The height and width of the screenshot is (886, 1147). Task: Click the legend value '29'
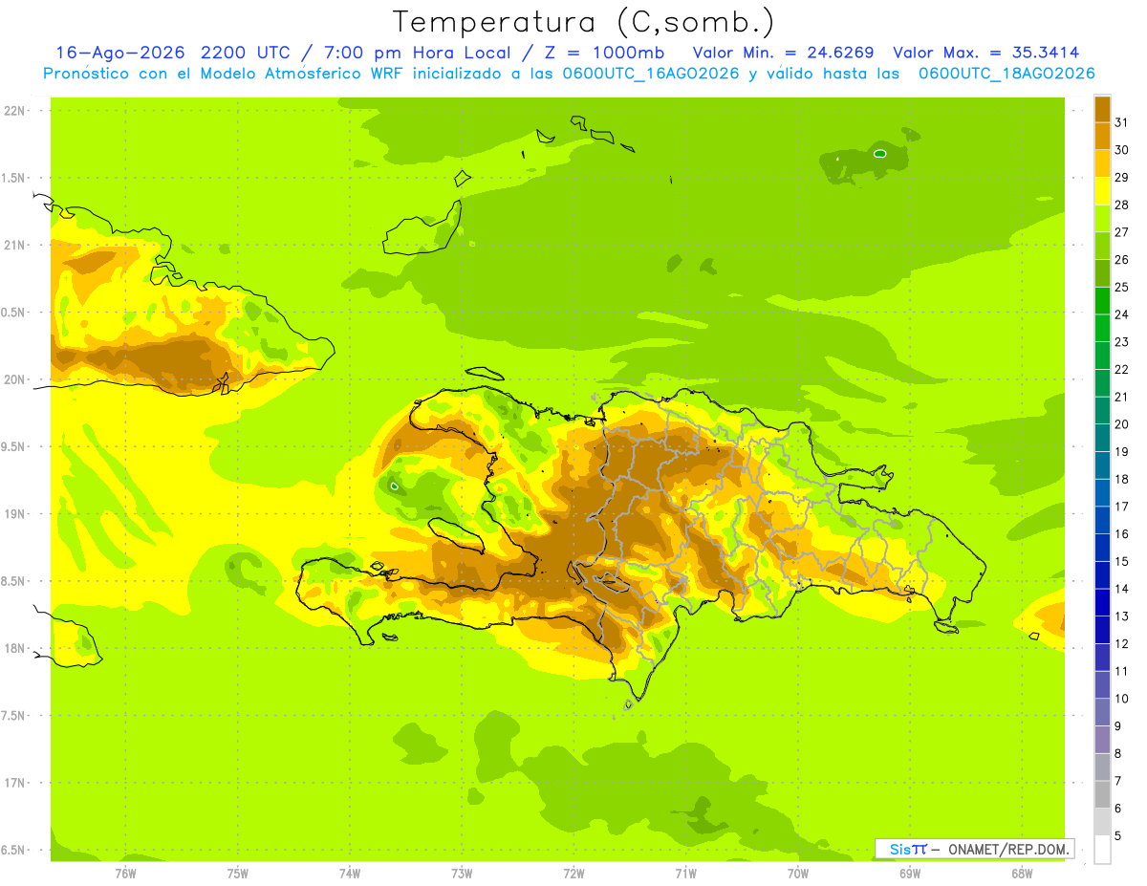click(1122, 177)
